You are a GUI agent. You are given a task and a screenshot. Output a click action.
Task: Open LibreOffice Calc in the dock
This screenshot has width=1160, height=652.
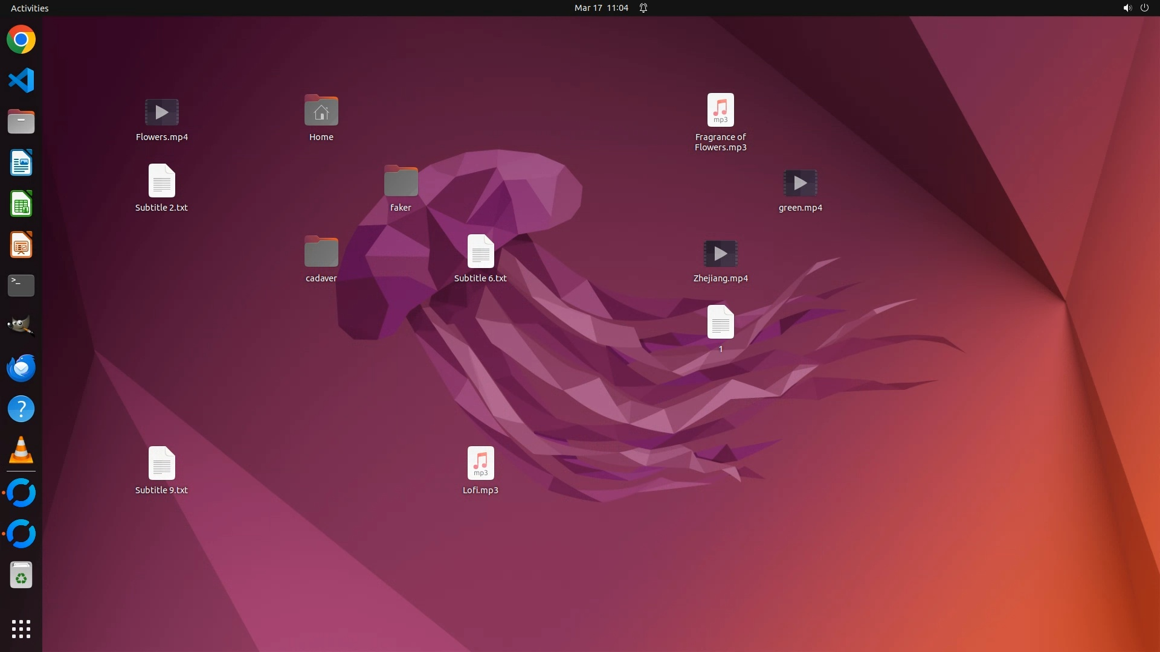click(21, 204)
